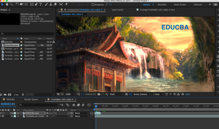Create a new folder in Project panel
Image resolution: width=219 pixels, height=129 pixels.
click(x=5, y=94)
